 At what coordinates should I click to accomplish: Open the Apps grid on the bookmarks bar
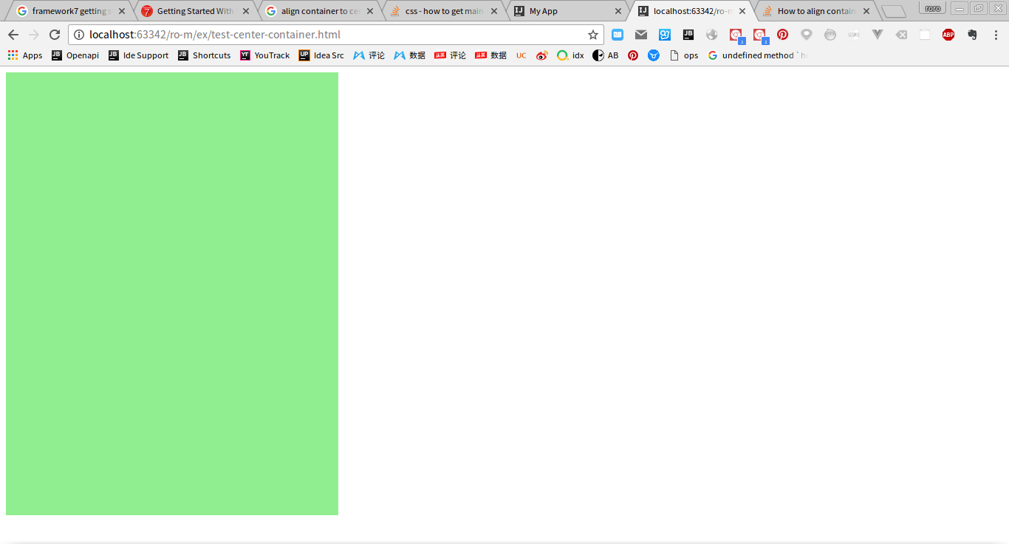point(13,55)
